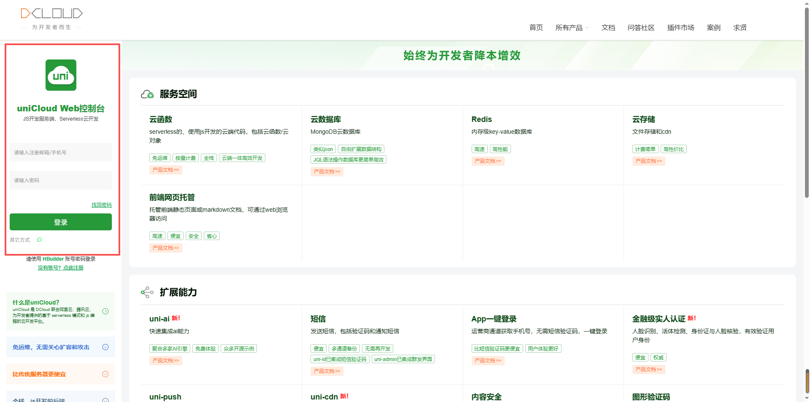Click the 请输入密码 password field
Viewport: 810px width, 402px height.
(60, 180)
